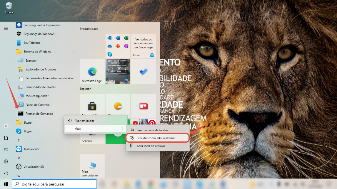Open Meu computador list icon
Image resolution: width=337 pixels, height=189 pixels.
pos(21,96)
